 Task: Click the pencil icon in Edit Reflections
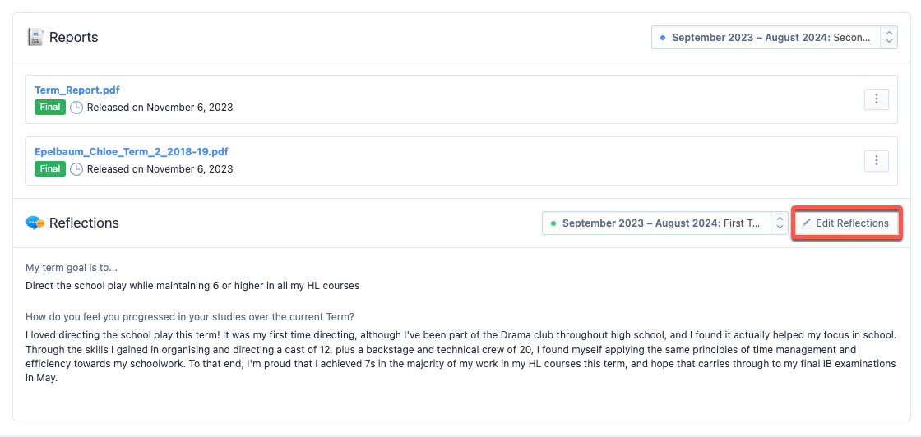[x=807, y=223]
